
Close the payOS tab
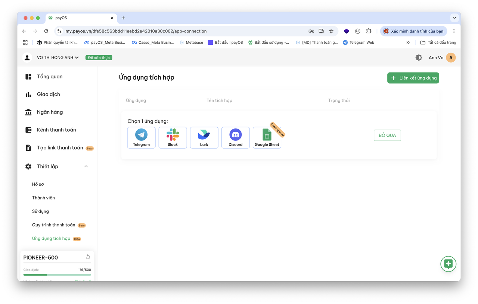(112, 18)
